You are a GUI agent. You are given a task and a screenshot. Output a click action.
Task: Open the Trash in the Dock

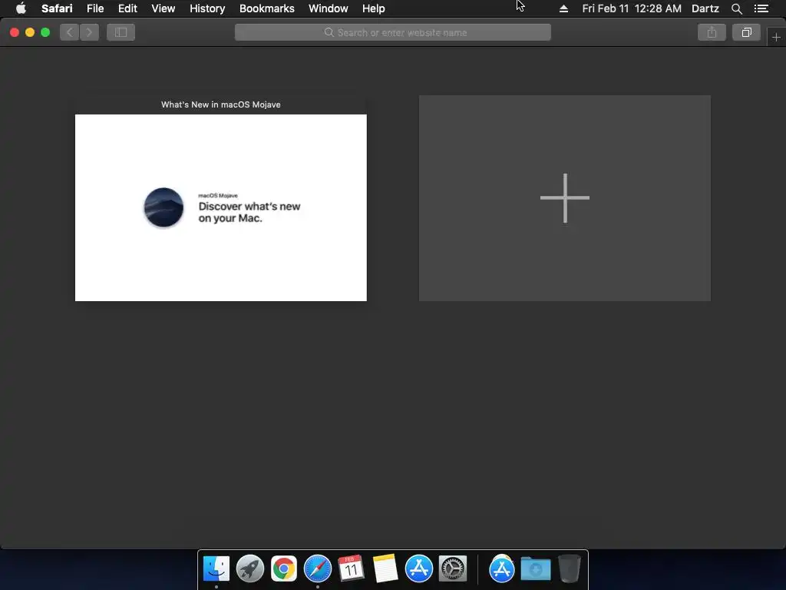click(570, 568)
